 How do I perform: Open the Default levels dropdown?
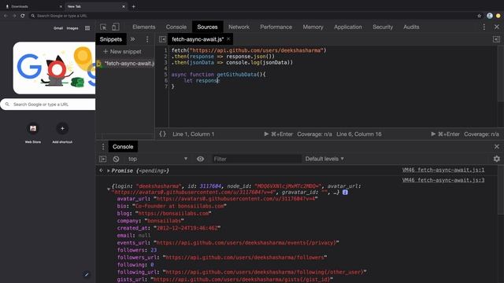coord(324,159)
